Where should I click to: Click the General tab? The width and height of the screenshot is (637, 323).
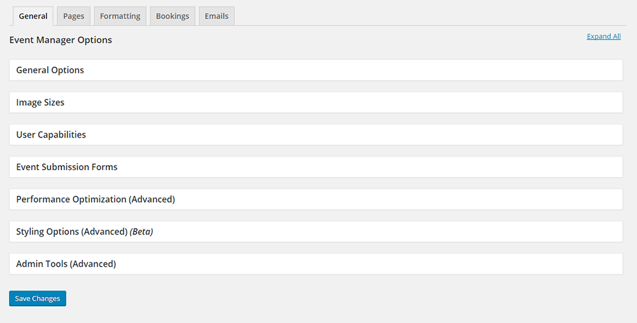pyautogui.click(x=33, y=17)
